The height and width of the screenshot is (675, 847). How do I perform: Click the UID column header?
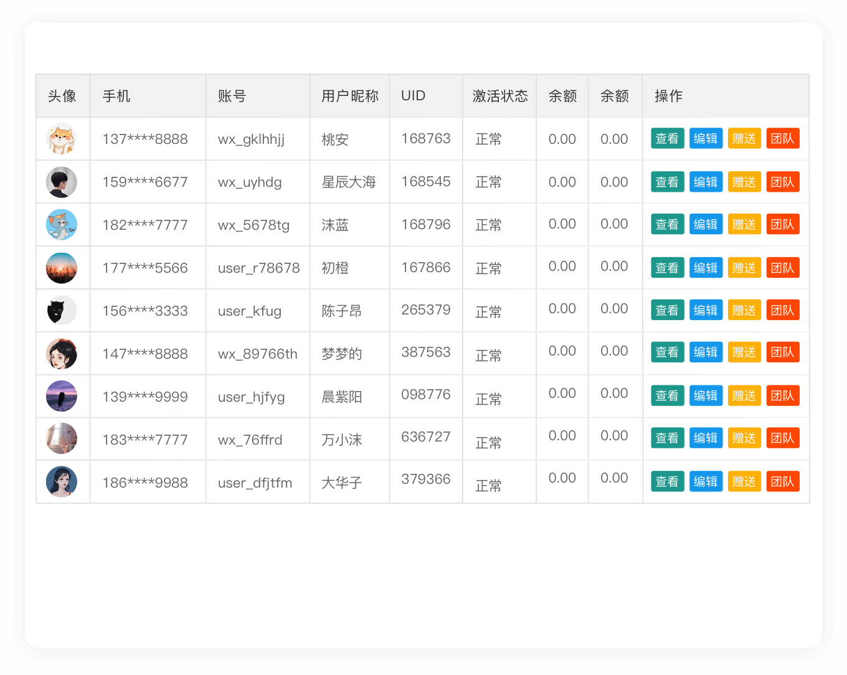[412, 96]
